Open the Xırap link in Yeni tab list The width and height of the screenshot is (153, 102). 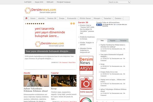(102, 64)
